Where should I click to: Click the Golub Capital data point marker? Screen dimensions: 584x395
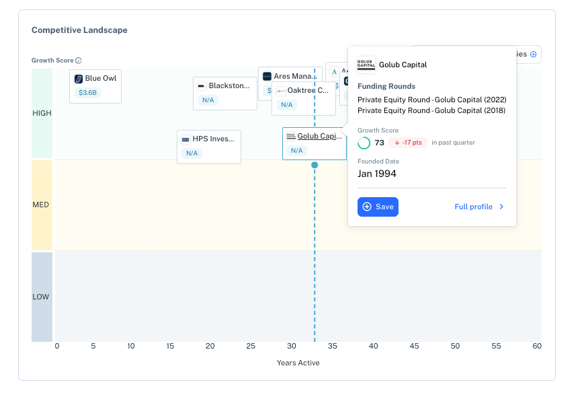[x=315, y=165]
